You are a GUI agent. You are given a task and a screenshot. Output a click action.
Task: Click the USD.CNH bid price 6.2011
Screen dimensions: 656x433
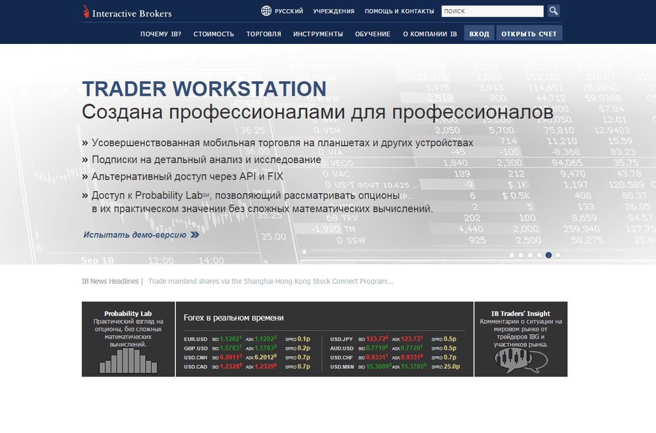click(x=231, y=358)
